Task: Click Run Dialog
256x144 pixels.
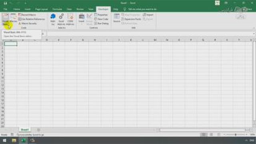Action: [101, 23]
